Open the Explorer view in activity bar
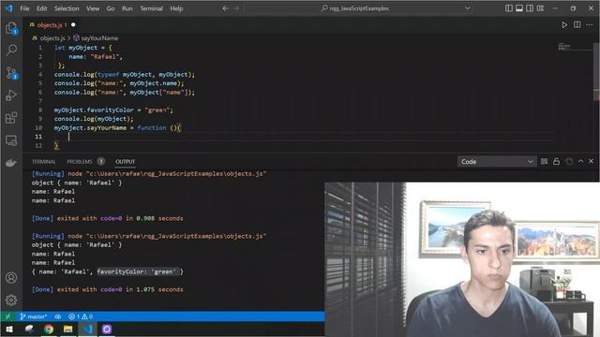Viewport: 600px width, 337px height. click(11, 28)
